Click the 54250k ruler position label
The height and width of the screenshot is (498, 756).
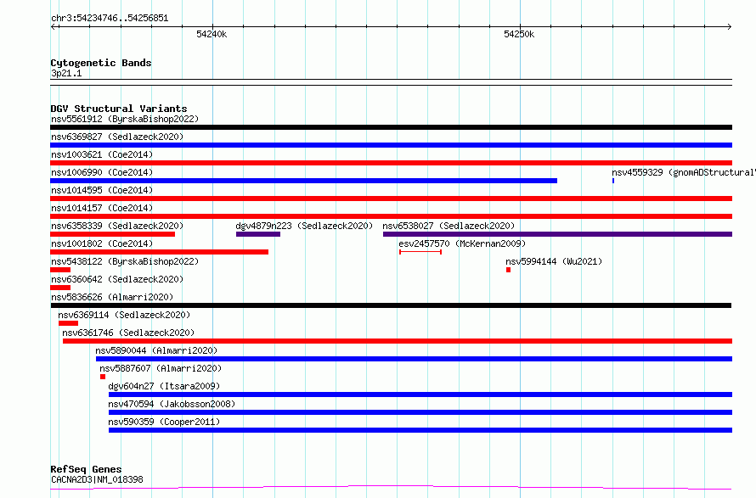click(x=519, y=34)
